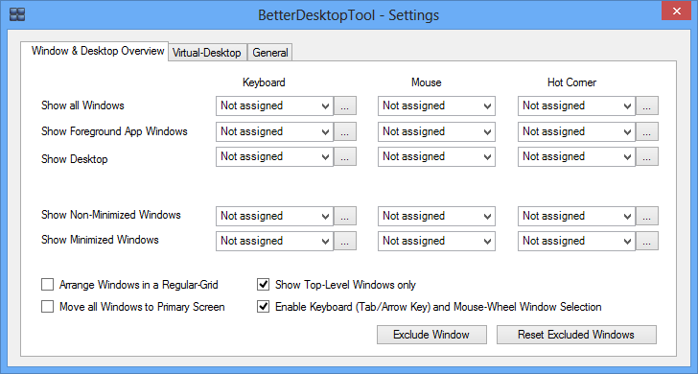Enable Arrange Windows in a Regular-Grid
The image size is (698, 374).
47,285
